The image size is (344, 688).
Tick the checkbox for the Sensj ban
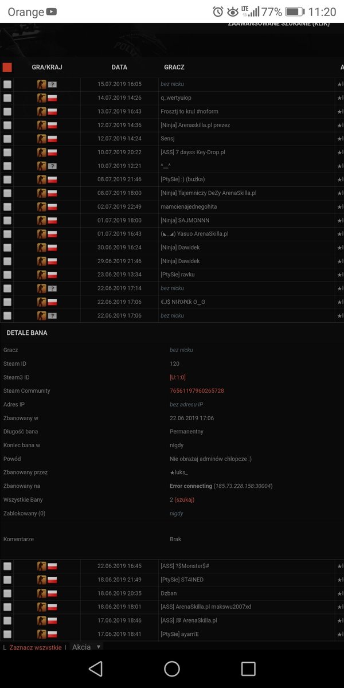[7, 139]
